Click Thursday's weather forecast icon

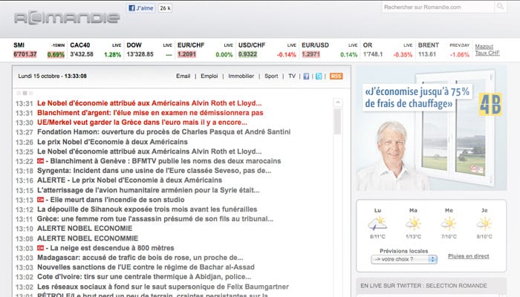484,223
